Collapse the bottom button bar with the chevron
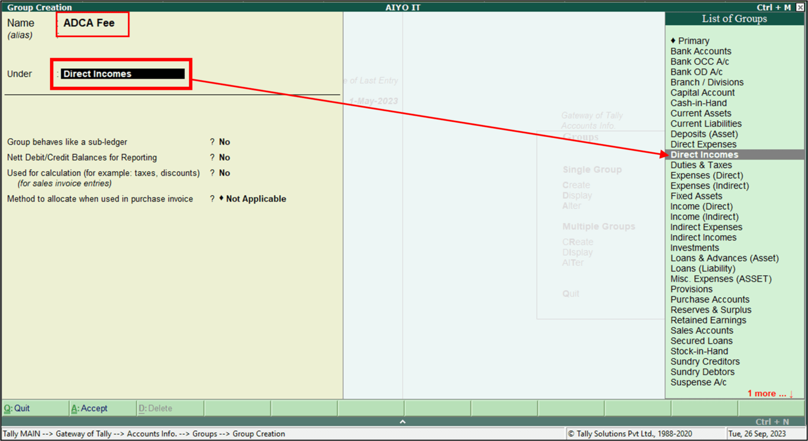This screenshot has width=808, height=441. click(403, 421)
